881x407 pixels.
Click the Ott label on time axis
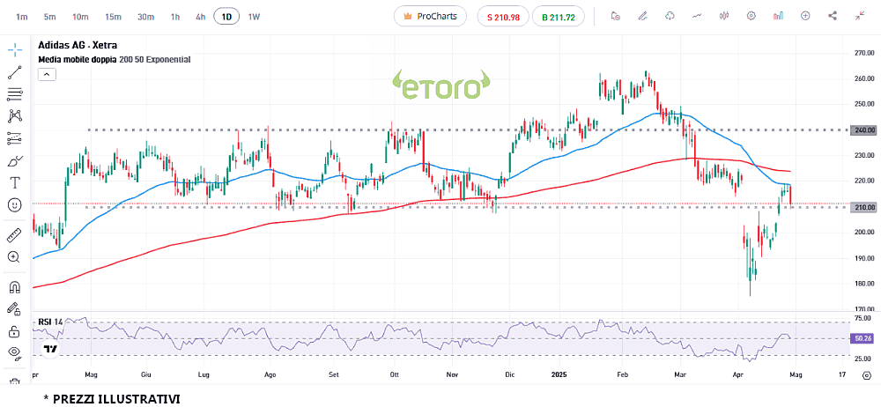394,374
